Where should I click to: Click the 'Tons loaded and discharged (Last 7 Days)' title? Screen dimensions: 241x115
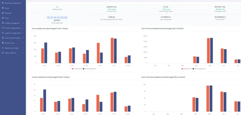tap(50, 29)
